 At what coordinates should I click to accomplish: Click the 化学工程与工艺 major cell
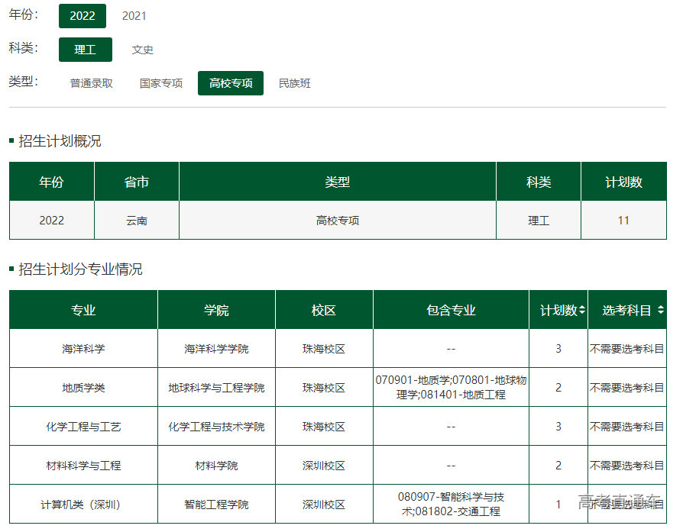click(x=83, y=427)
